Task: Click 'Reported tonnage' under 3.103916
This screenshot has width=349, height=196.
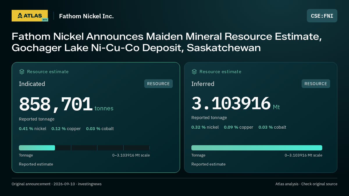Action: click(209, 118)
